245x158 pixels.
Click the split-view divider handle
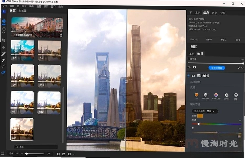click(126, 81)
